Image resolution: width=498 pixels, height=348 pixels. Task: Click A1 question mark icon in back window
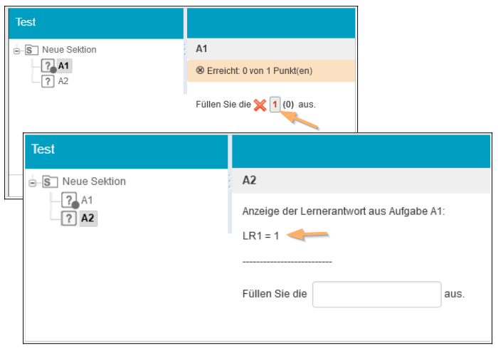[48, 66]
